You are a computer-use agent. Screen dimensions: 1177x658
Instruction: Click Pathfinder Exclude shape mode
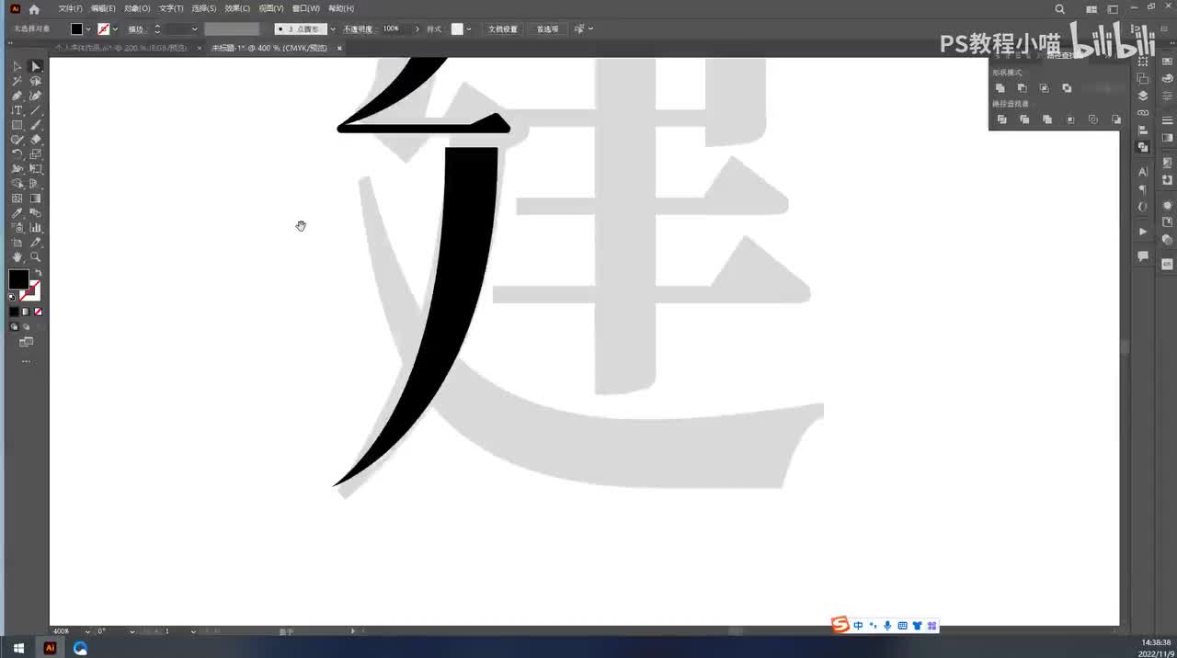pyautogui.click(x=1067, y=88)
